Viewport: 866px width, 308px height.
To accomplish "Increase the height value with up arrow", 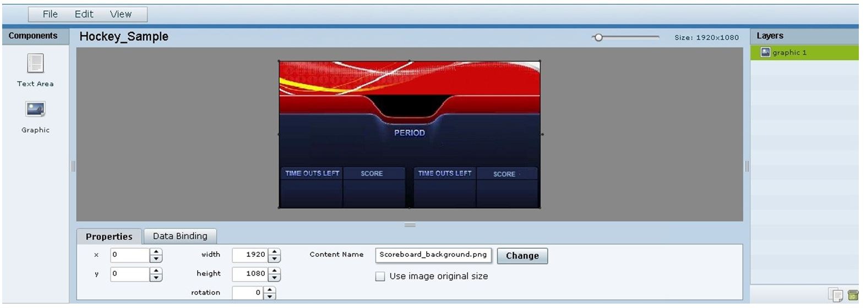I will click(x=275, y=271).
